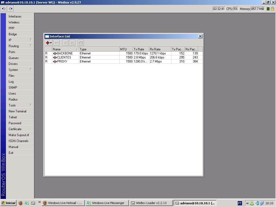Viewport: 276px width, 207px height.
Task: Open Files menu item
Action: pos(20,76)
